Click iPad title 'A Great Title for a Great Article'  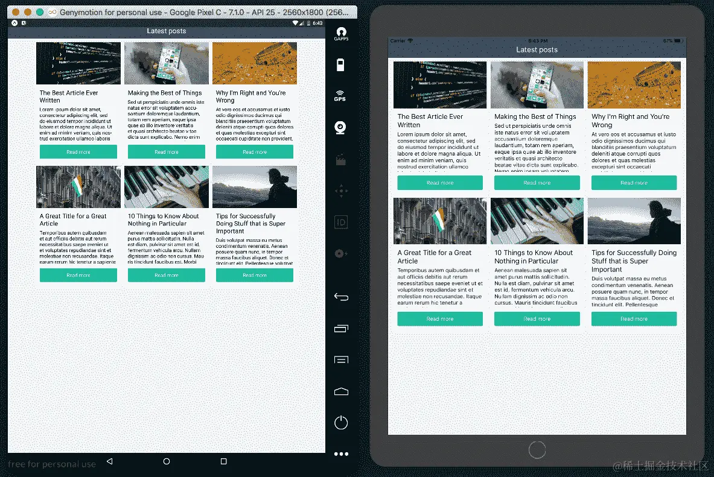point(434,257)
